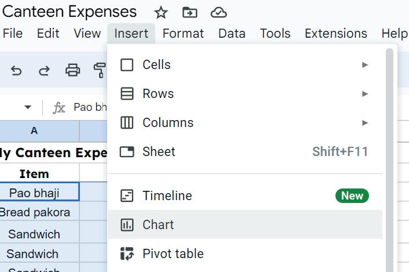Screen dimensions: 409x272
Task: Expand the Columns submenu arrow
Action: 365,122
